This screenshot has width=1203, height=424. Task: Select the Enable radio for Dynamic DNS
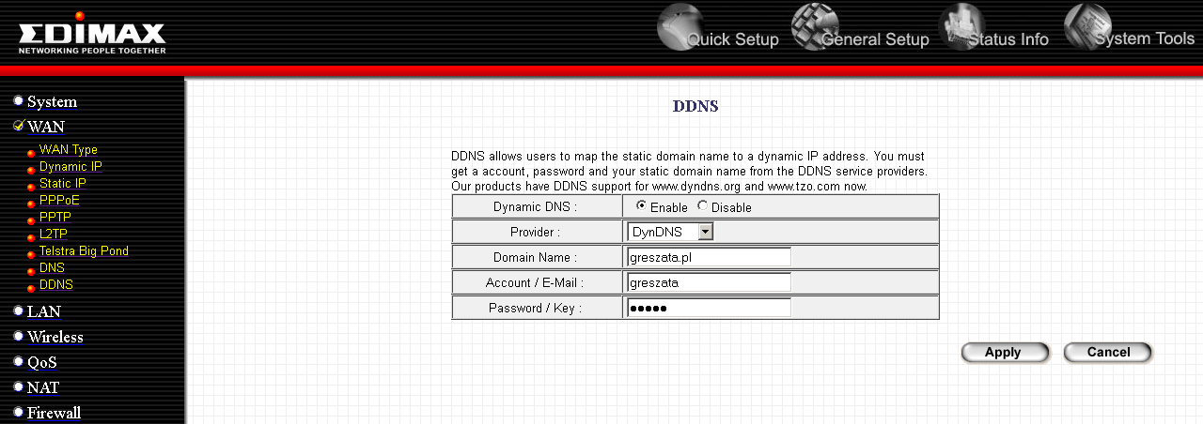click(641, 205)
